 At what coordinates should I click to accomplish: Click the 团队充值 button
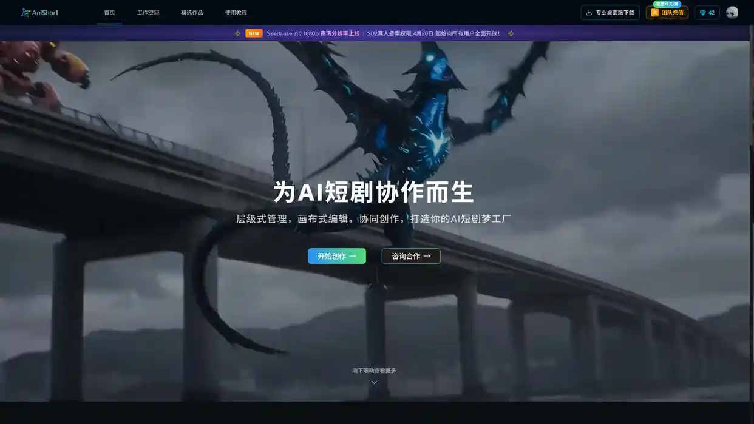coord(667,12)
